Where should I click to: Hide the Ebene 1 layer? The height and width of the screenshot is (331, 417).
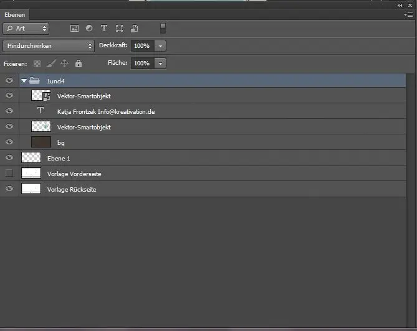click(x=9, y=157)
